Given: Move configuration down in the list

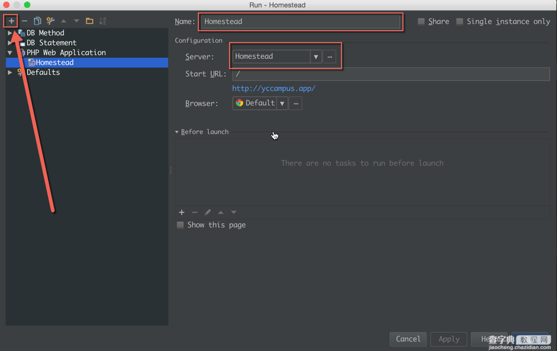Looking at the screenshot, I should [x=77, y=21].
